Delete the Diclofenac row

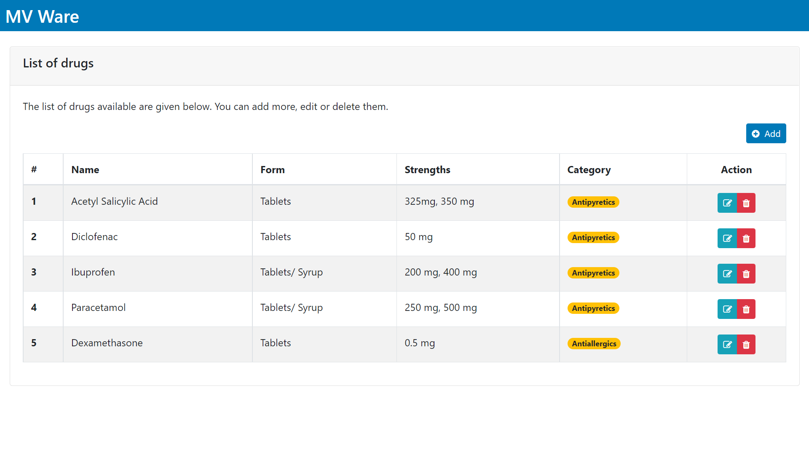(x=746, y=238)
